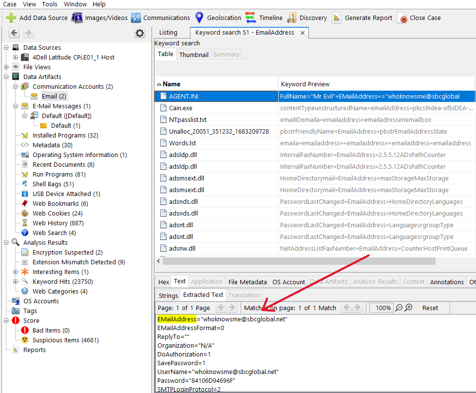Open the Tags node

[30, 311]
